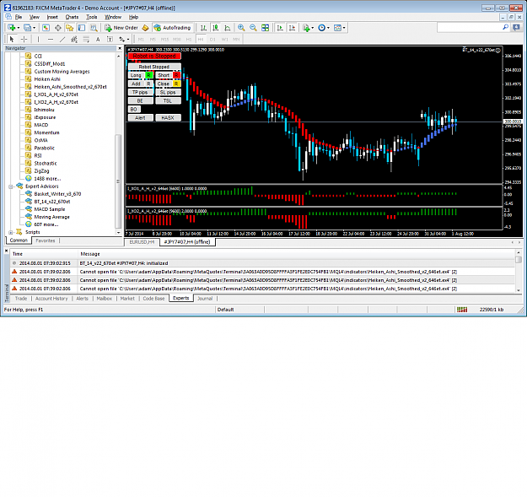Click the green R box beside Long

point(148,75)
